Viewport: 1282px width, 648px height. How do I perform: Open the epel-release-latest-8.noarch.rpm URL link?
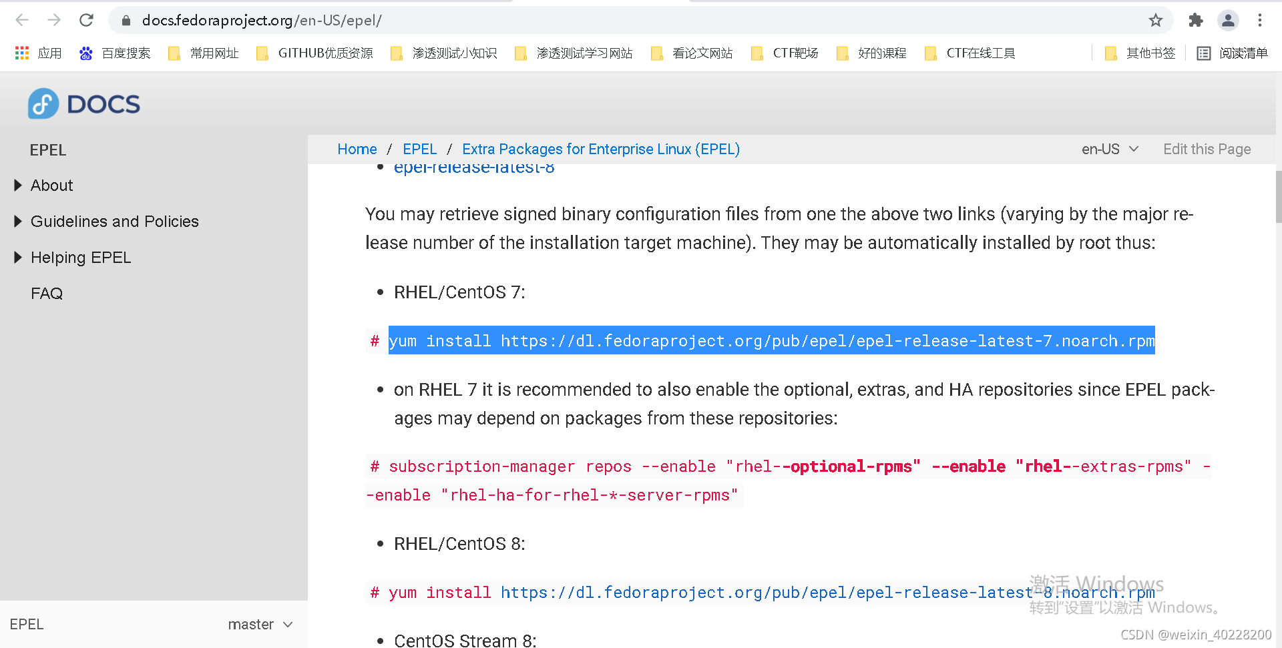pos(828,593)
